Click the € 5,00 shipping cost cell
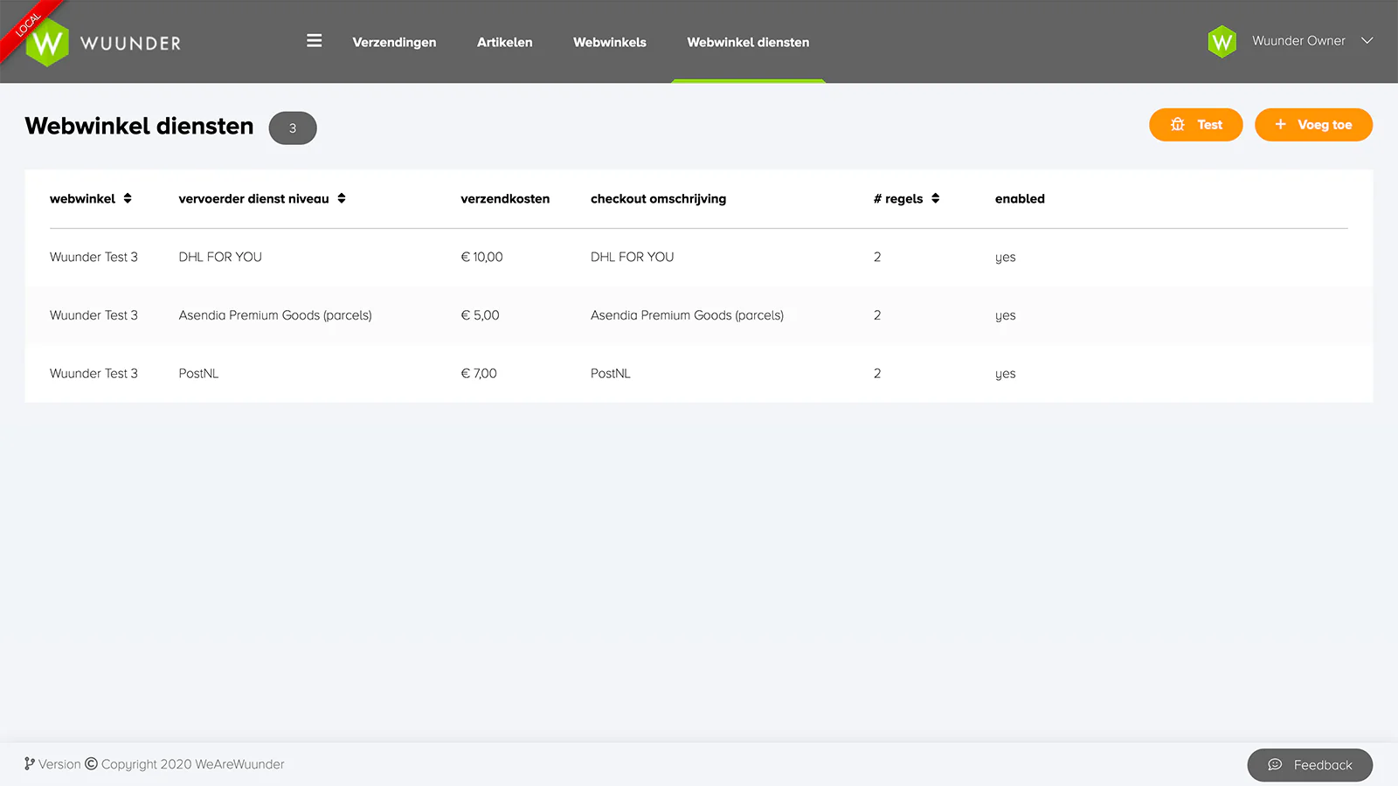1398x786 pixels. pyautogui.click(x=480, y=315)
